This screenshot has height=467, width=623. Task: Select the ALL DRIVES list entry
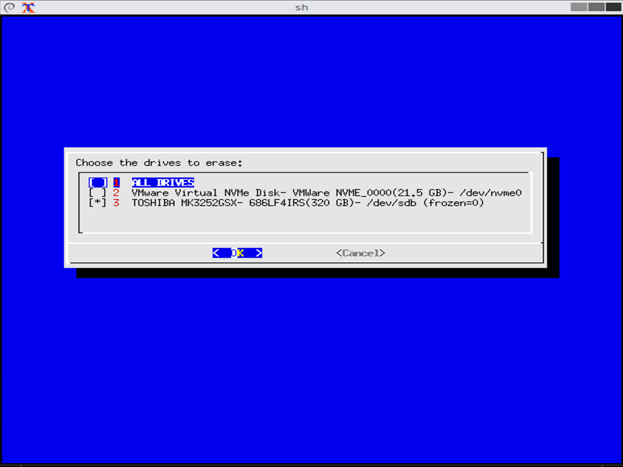point(162,182)
